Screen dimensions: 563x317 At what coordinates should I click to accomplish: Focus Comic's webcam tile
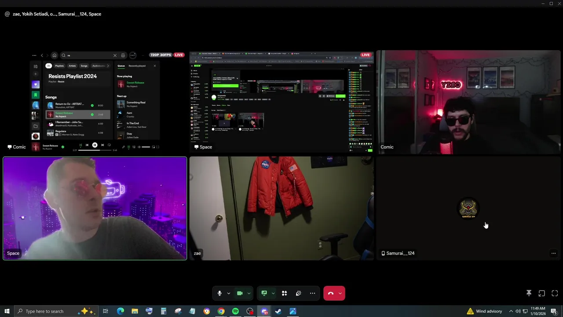pos(469,102)
